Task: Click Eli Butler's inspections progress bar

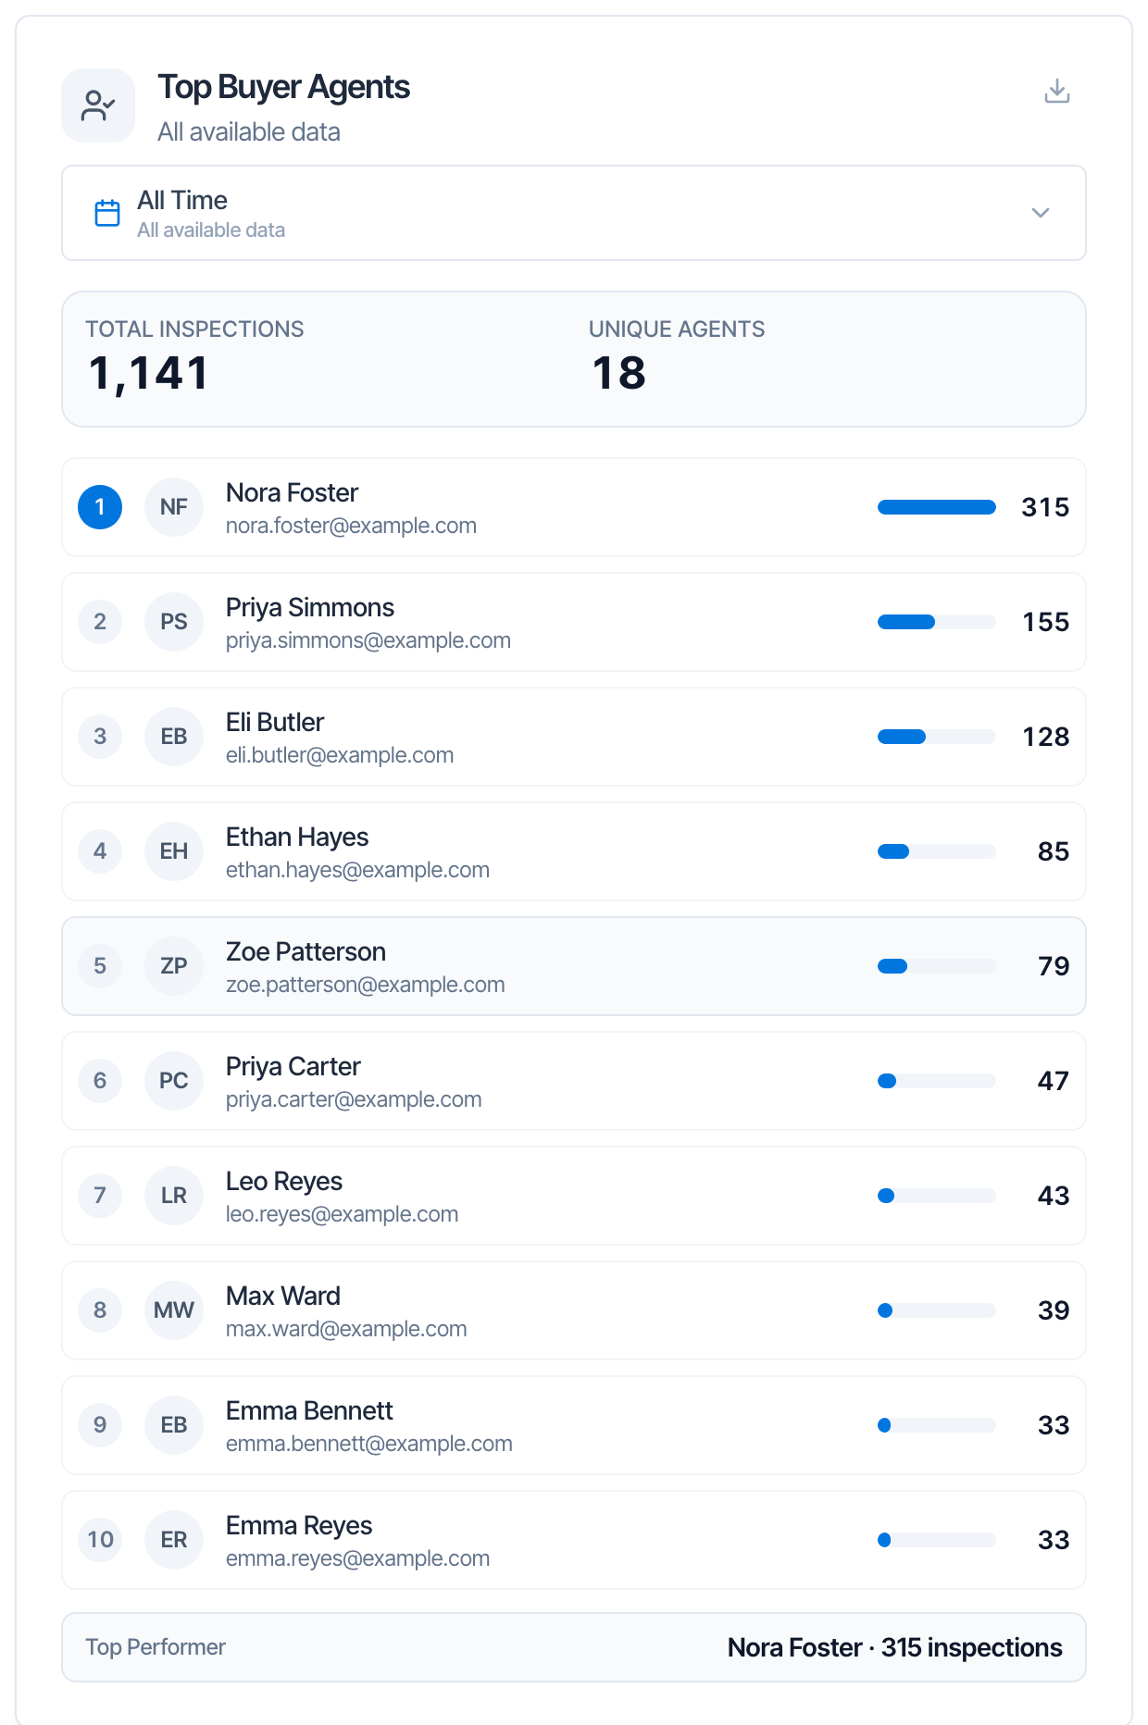Action: (937, 737)
